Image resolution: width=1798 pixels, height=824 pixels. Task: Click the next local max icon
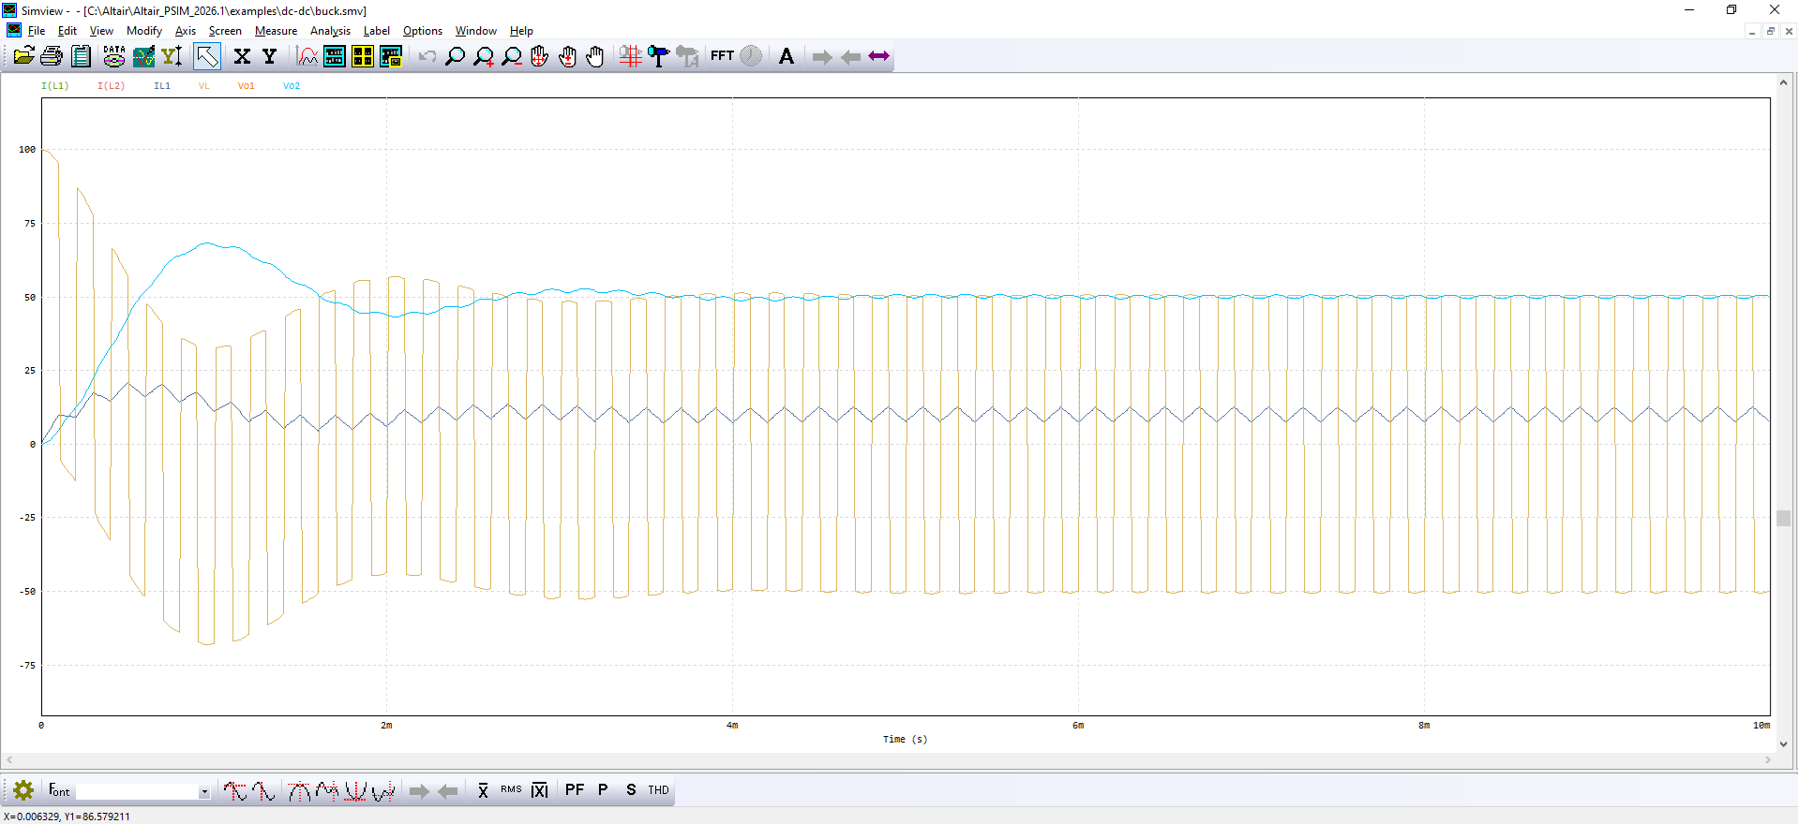coord(327,791)
